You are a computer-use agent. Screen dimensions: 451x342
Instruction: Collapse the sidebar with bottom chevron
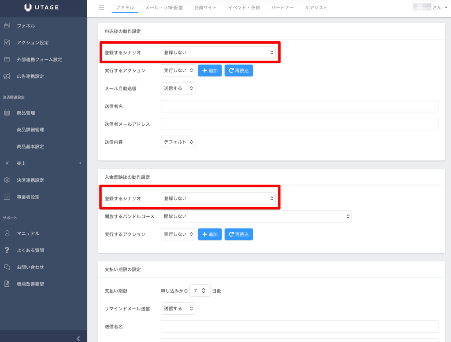78,338
